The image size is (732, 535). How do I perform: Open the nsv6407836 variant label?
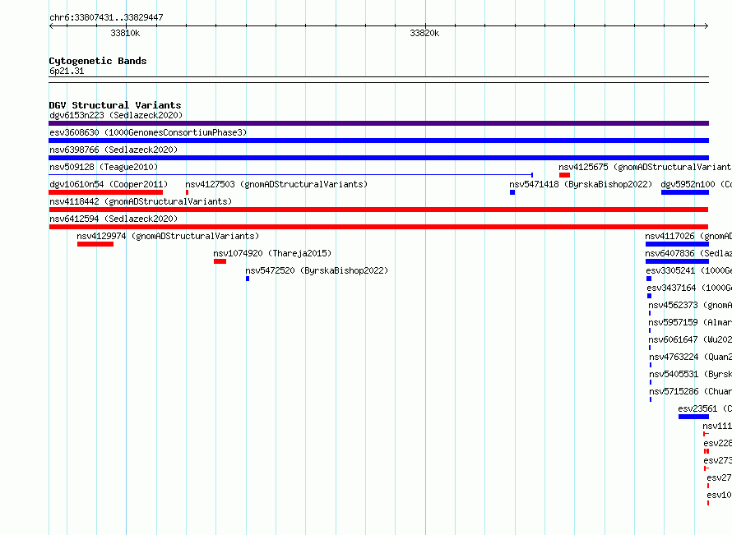[x=688, y=253]
